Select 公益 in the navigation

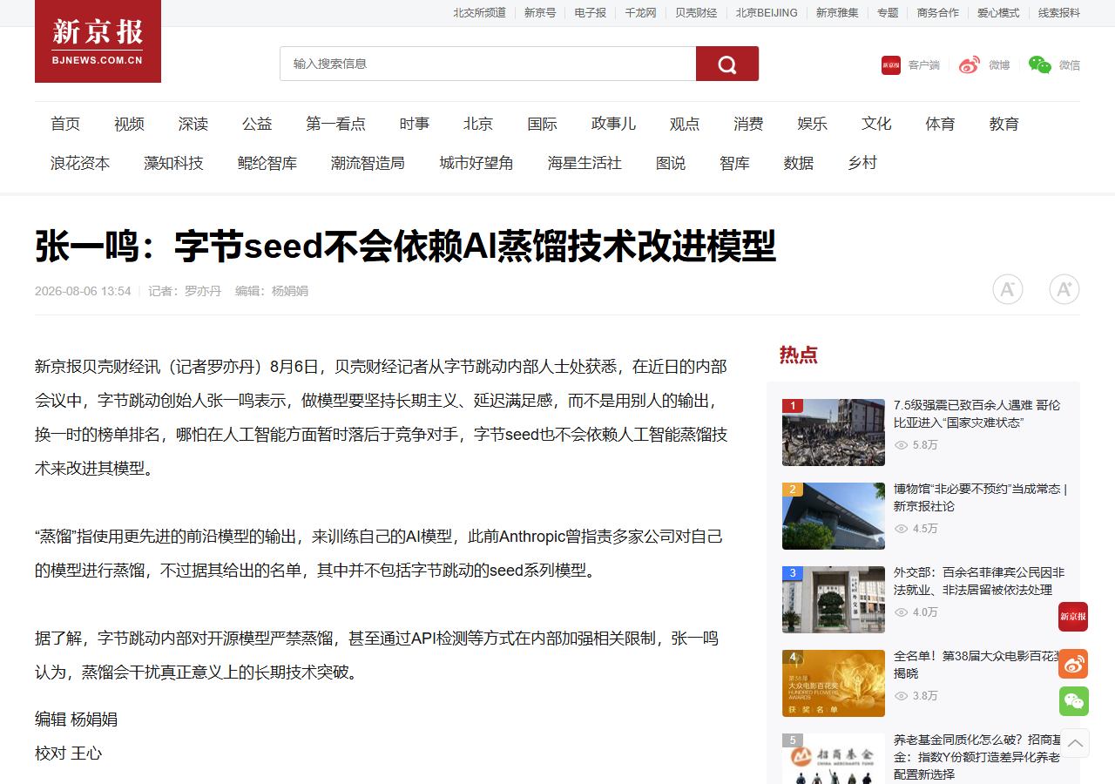click(x=257, y=124)
